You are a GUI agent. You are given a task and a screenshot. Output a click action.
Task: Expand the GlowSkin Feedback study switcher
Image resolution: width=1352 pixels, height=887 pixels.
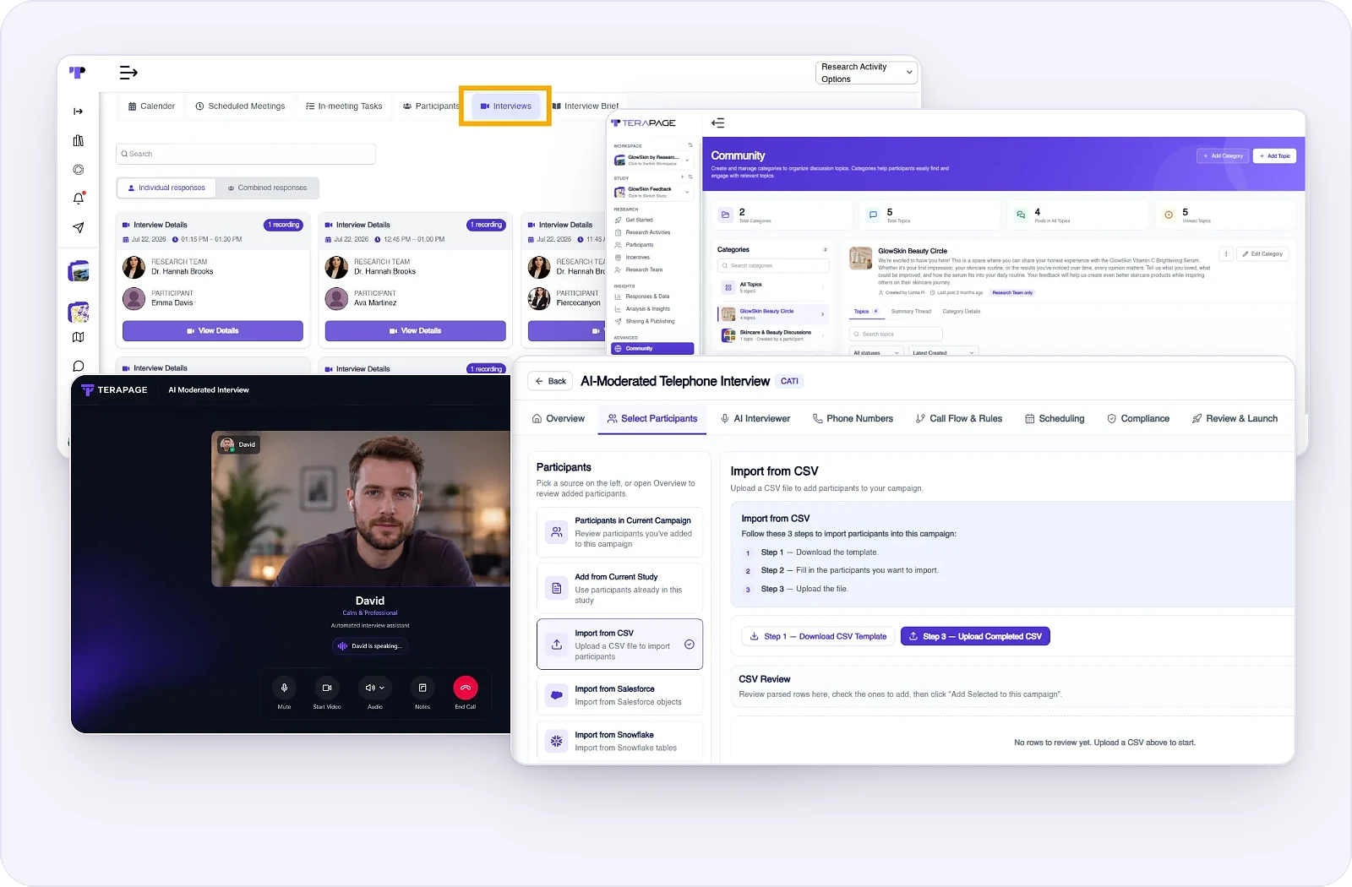(x=653, y=192)
